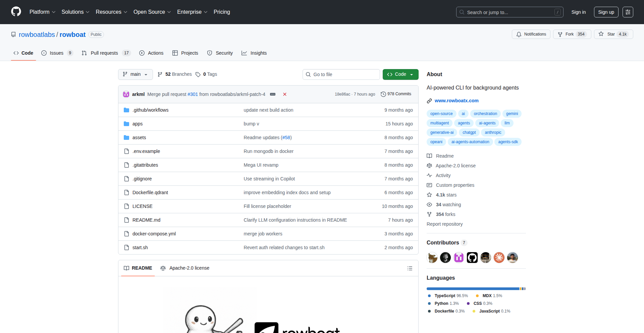Image resolution: width=644 pixels, height=333 pixels.
Task: Switch to the Actions tab
Action: point(151,53)
